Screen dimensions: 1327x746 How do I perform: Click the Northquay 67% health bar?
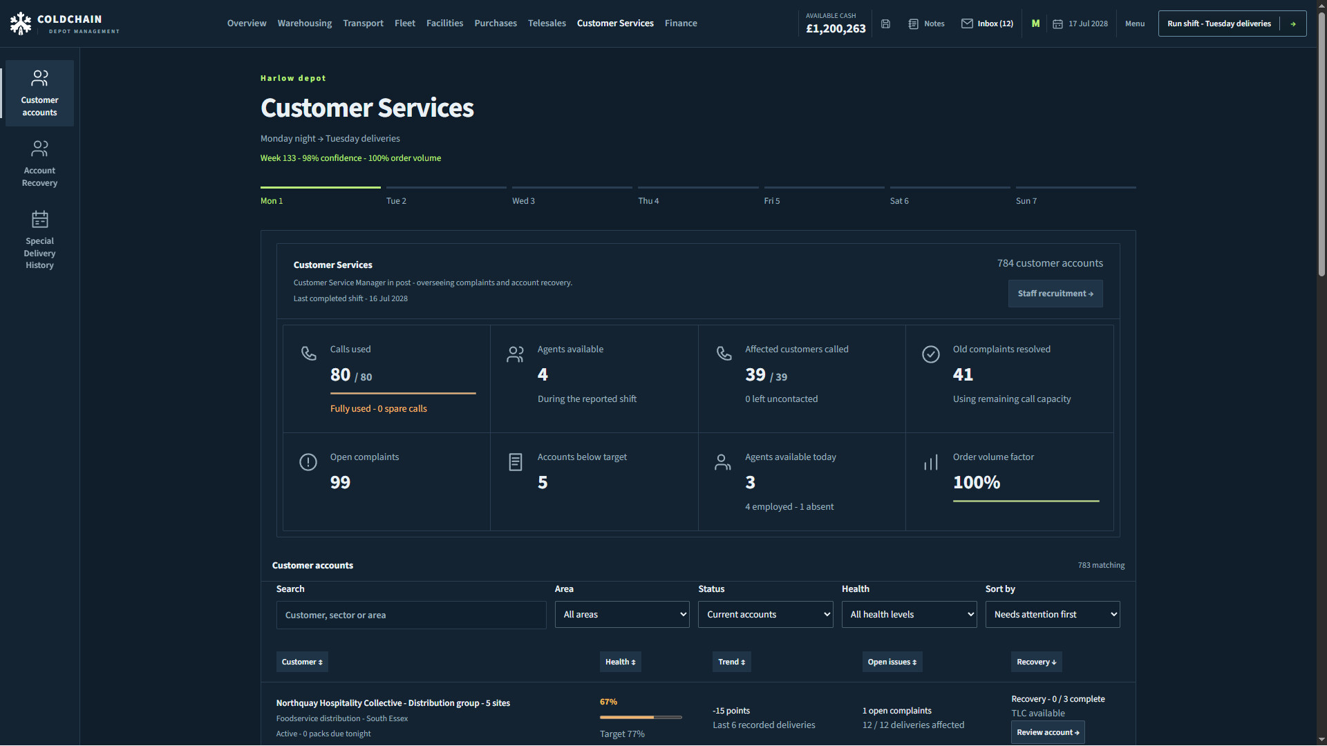[641, 718]
